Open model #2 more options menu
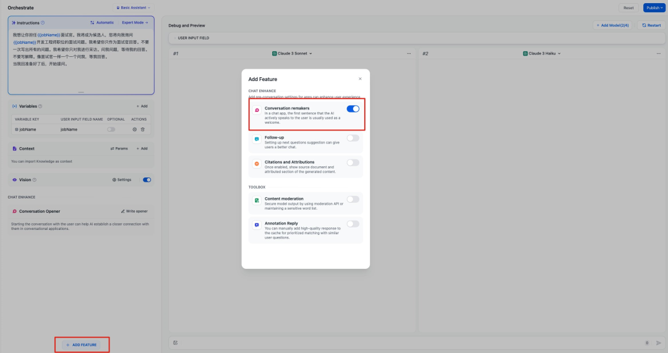Viewport: 668px width, 353px height. (659, 54)
